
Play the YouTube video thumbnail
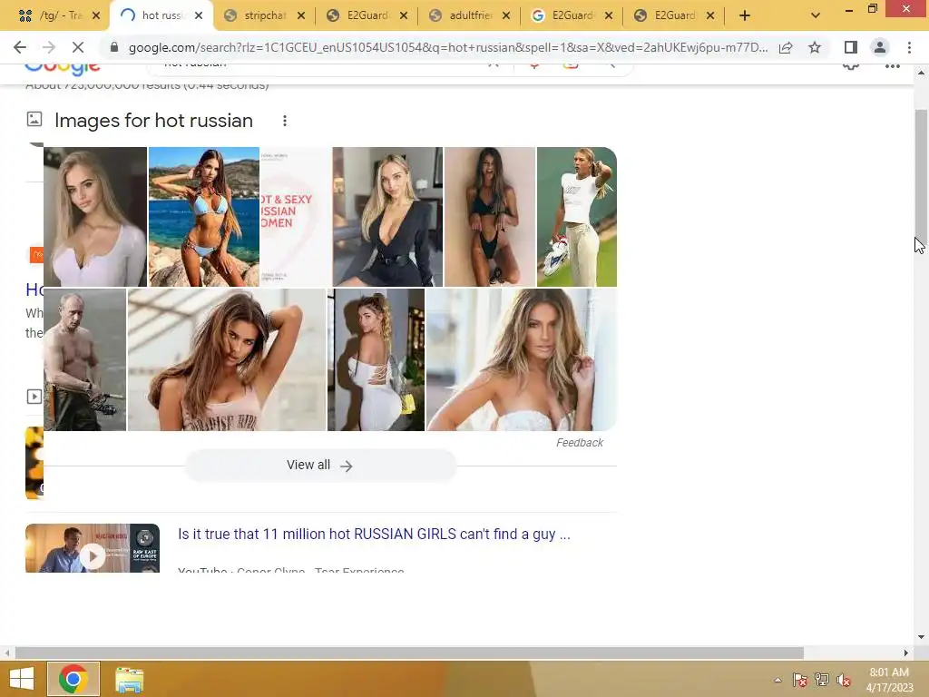coord(93,548)
